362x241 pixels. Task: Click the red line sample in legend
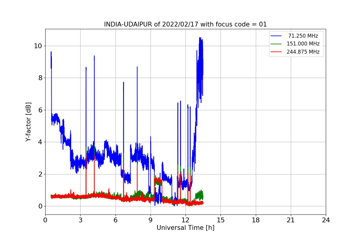[276, 52]
